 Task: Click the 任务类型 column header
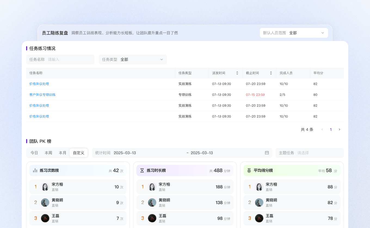pos(185,73)
